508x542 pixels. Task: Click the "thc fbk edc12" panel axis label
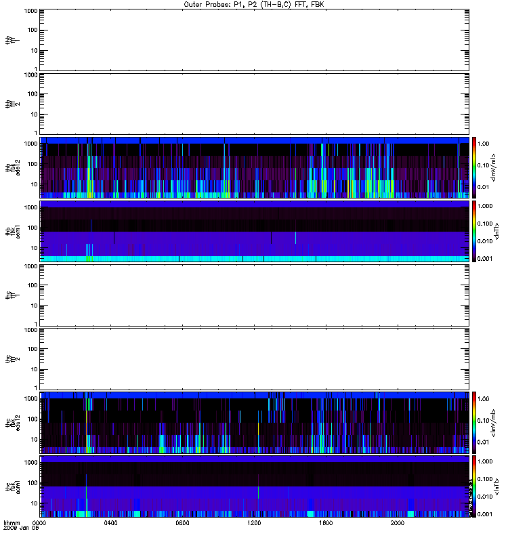(12, 423)
